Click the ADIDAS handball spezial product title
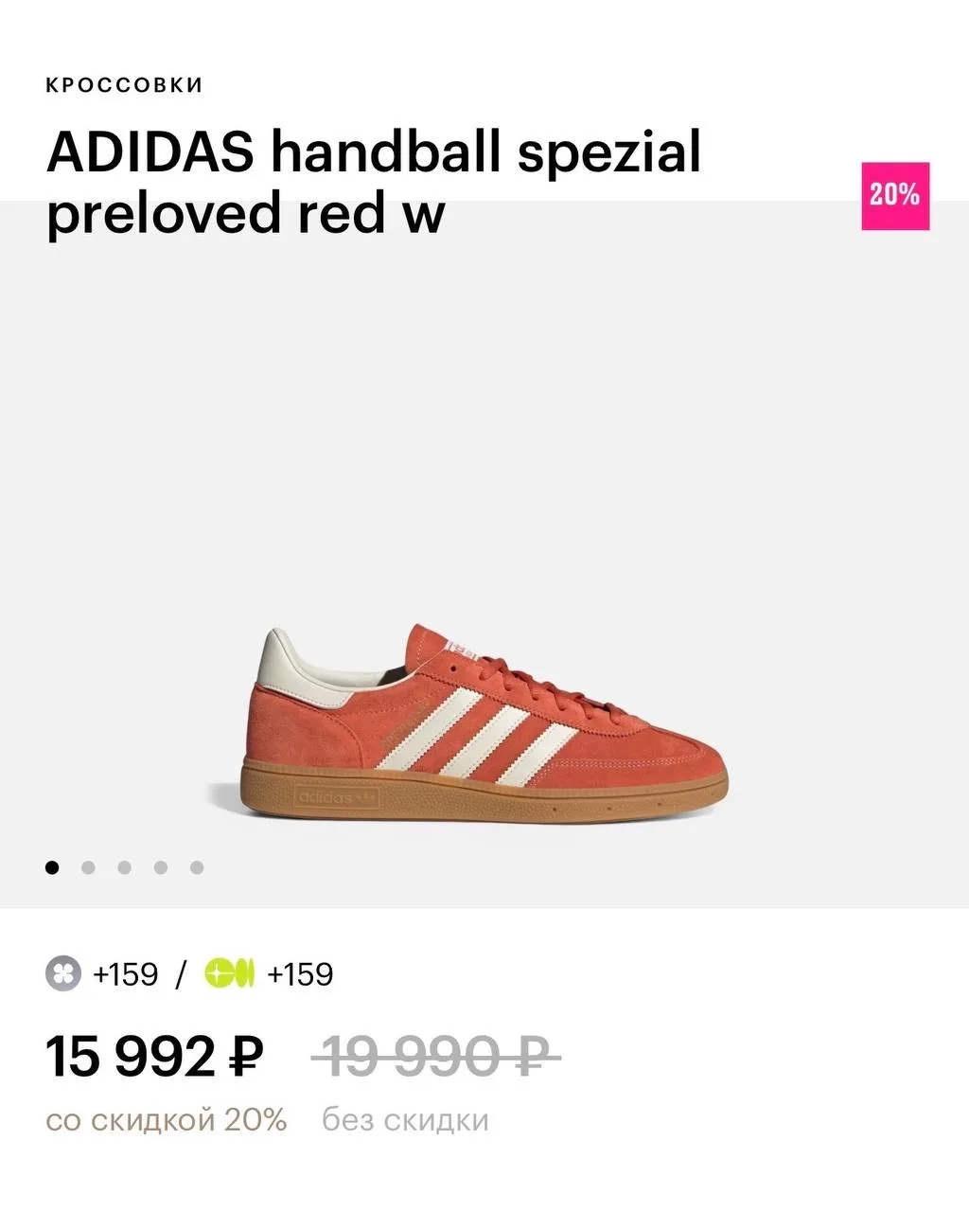Viewport: 969px width, 1212px height. [374, 182]
